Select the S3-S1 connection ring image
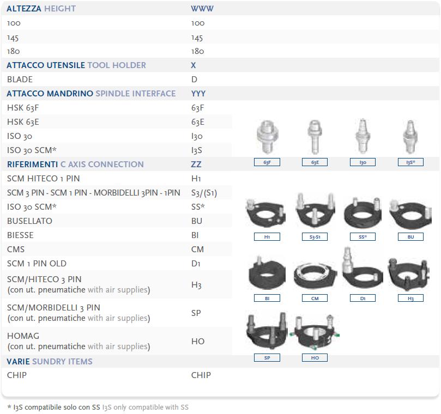Image resolution: width=441 pixels, height=414 pixels. [x=315, y=212]
